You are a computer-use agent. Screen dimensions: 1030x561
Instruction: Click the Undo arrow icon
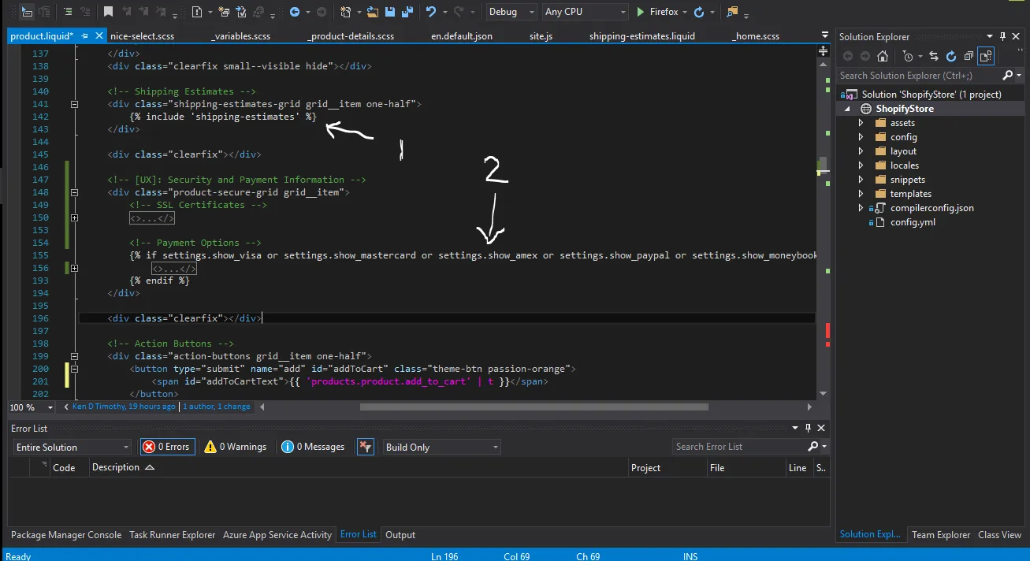431,12
